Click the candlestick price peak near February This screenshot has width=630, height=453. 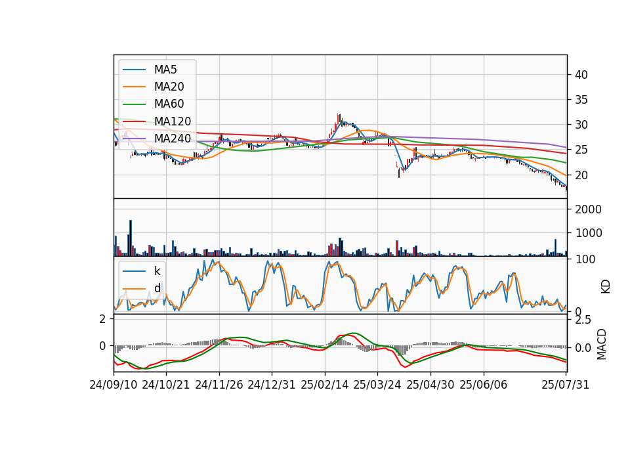click(339, 119)
